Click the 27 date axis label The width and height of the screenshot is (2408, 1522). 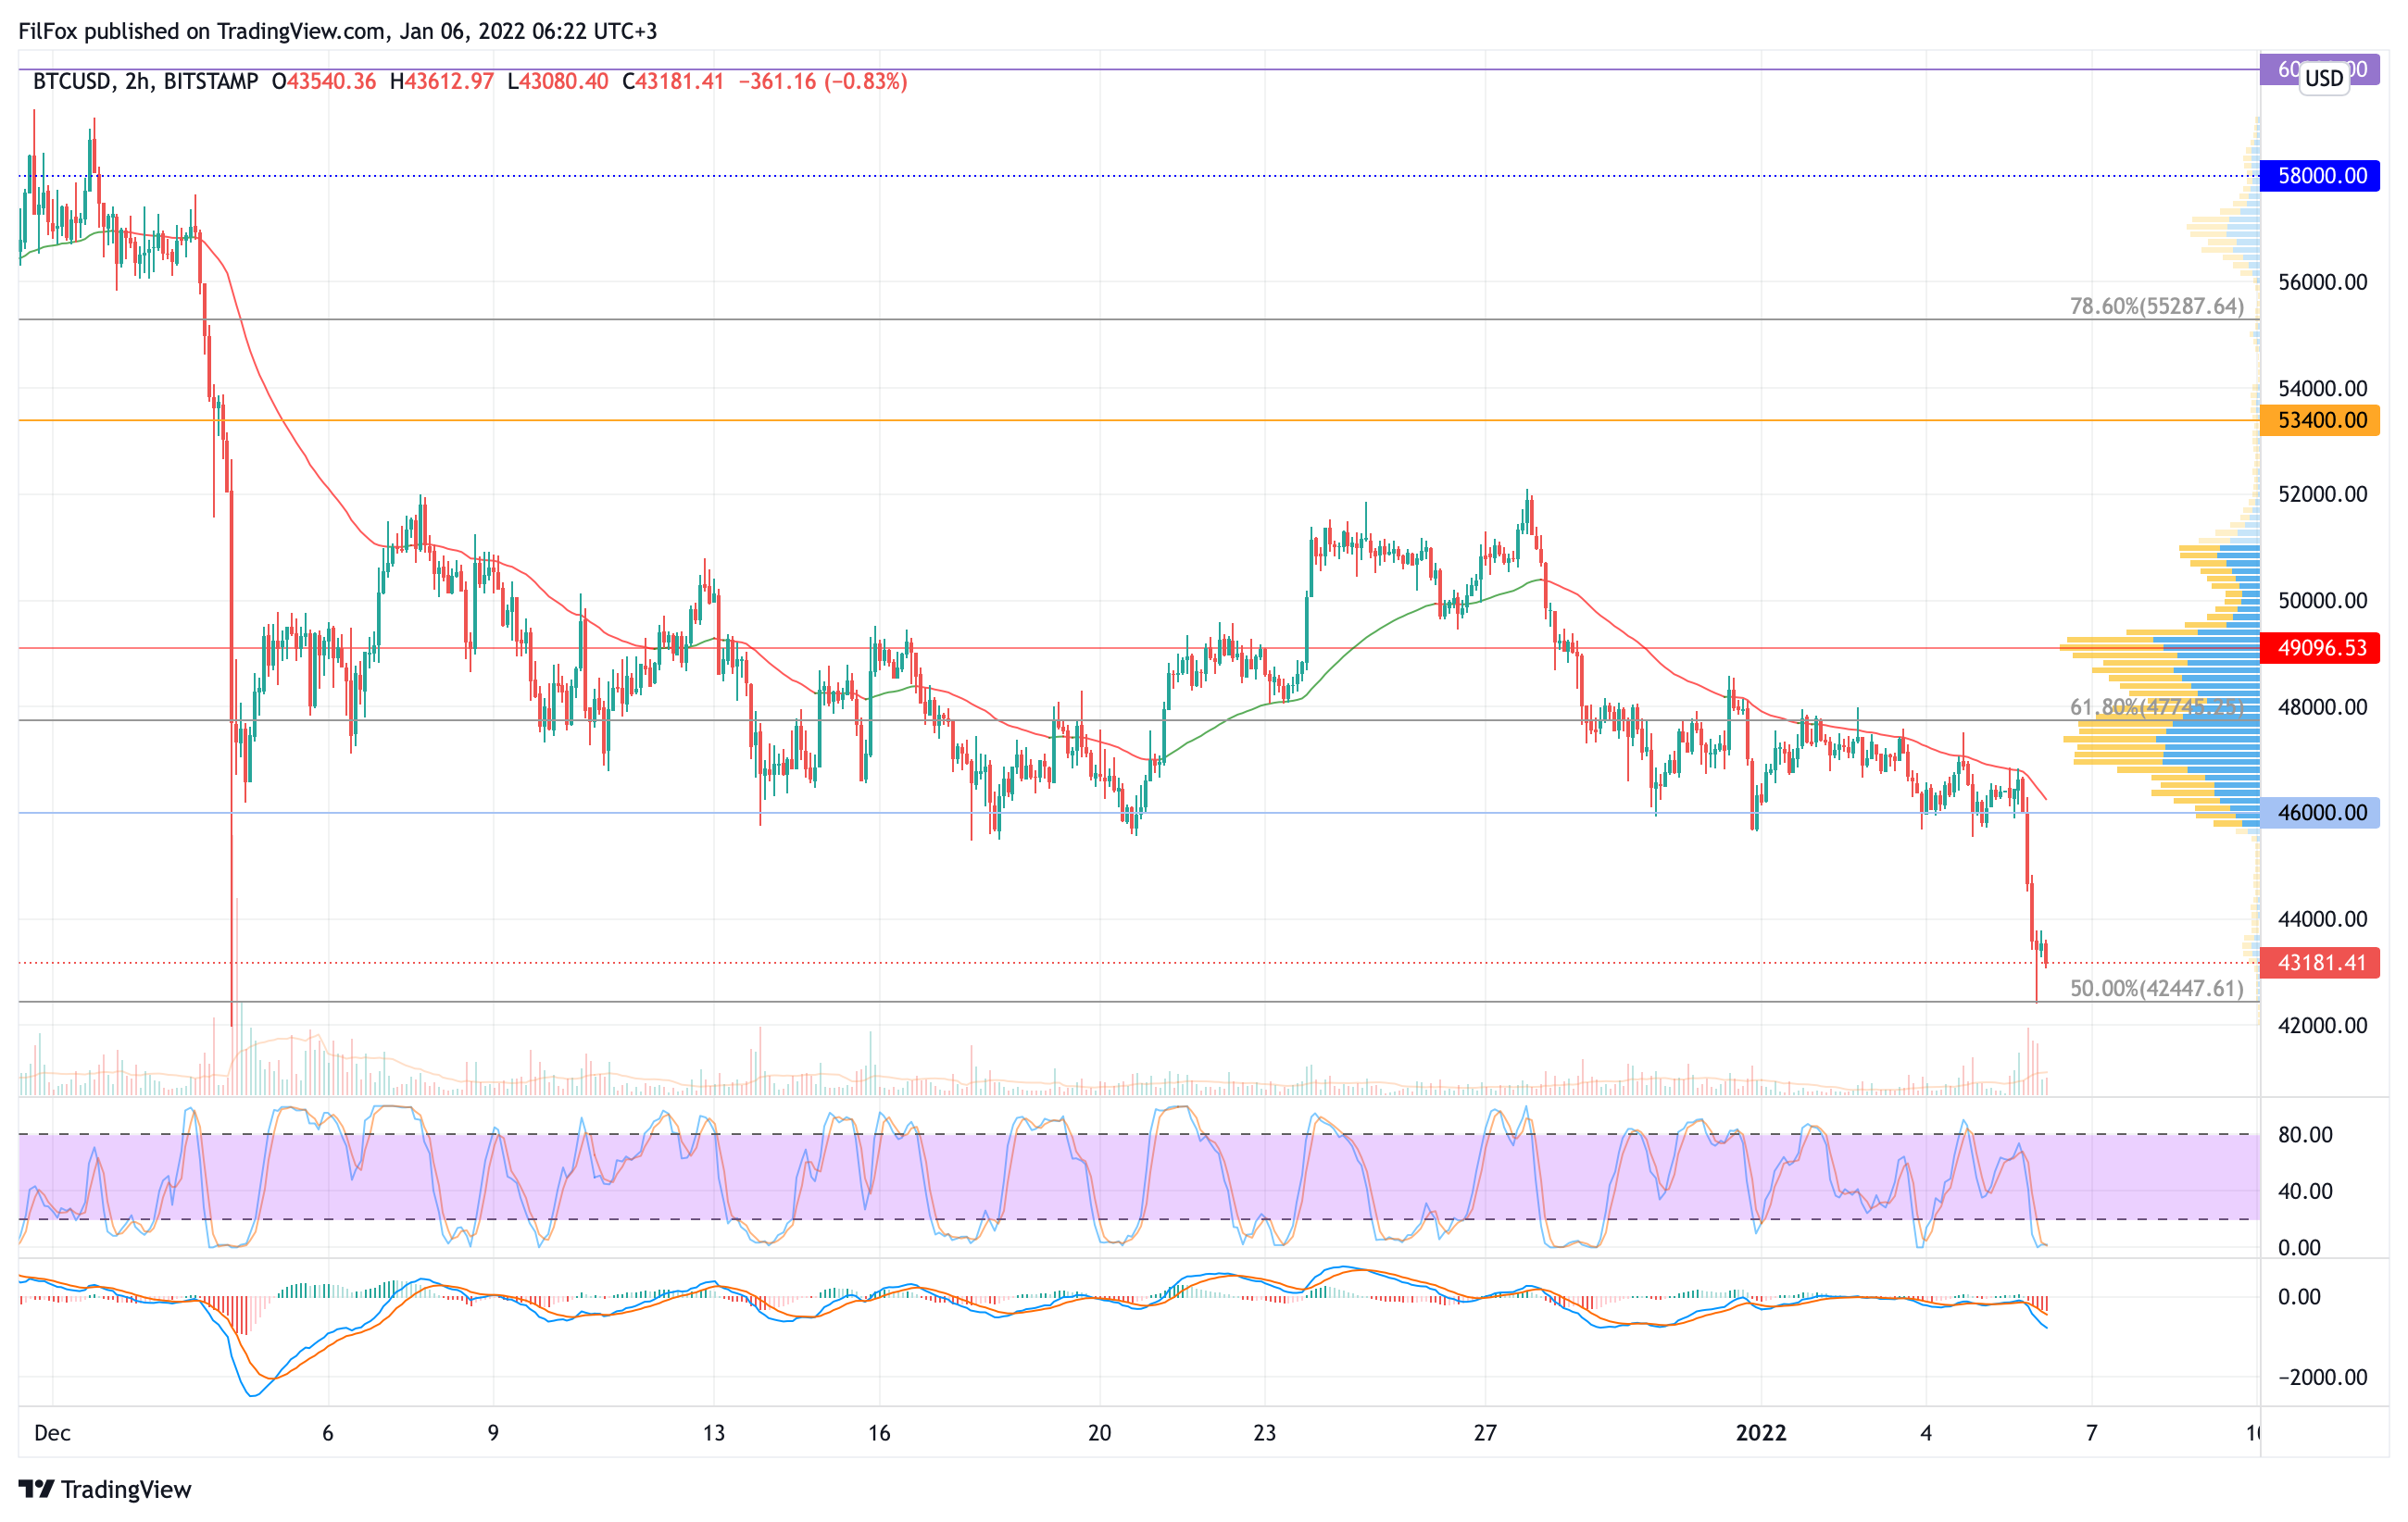coord(1485,1432)
